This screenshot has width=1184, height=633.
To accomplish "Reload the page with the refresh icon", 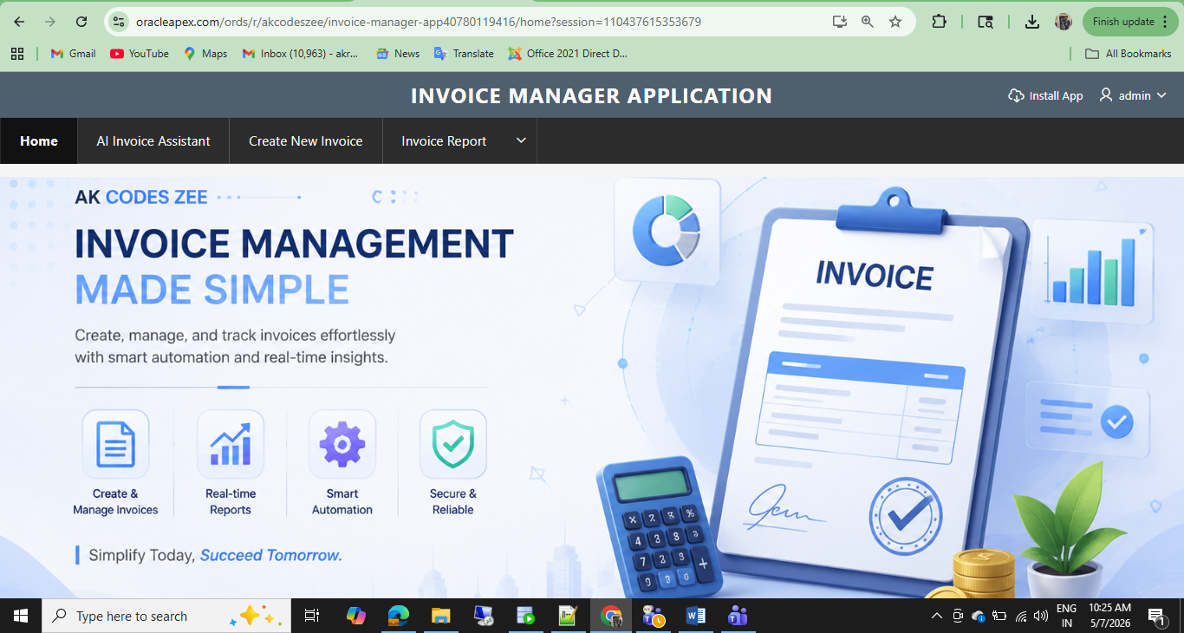I will [81, 22].
